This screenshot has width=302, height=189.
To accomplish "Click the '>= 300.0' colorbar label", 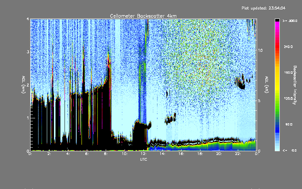I will coord(290,21).
